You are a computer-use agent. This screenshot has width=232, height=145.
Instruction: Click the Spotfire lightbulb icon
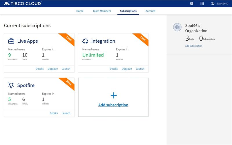click(x=11, y=85)
